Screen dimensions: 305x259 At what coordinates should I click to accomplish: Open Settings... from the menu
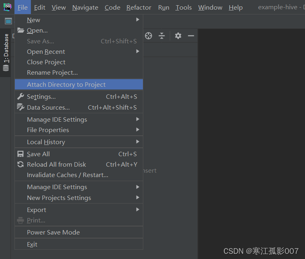click(79, 96)
